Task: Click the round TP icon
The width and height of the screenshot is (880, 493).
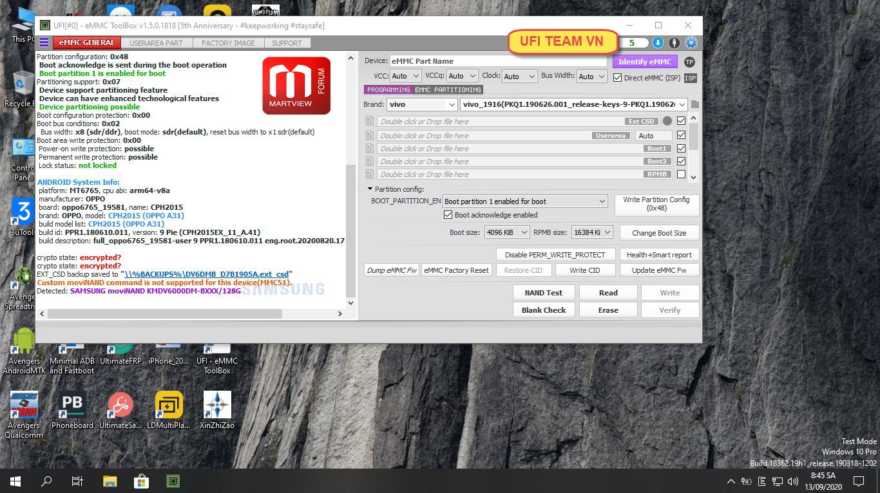Action: pyautogui.click(x=689, y=62)
